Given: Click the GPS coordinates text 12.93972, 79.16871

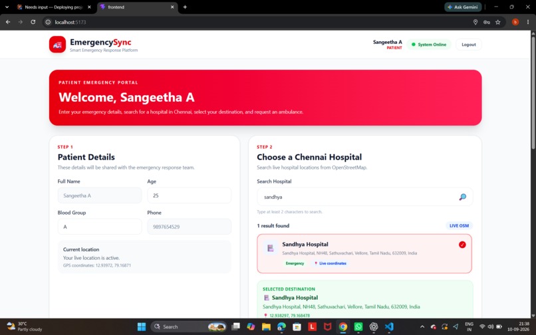Looking at the screenshot, I should (96, 265).
